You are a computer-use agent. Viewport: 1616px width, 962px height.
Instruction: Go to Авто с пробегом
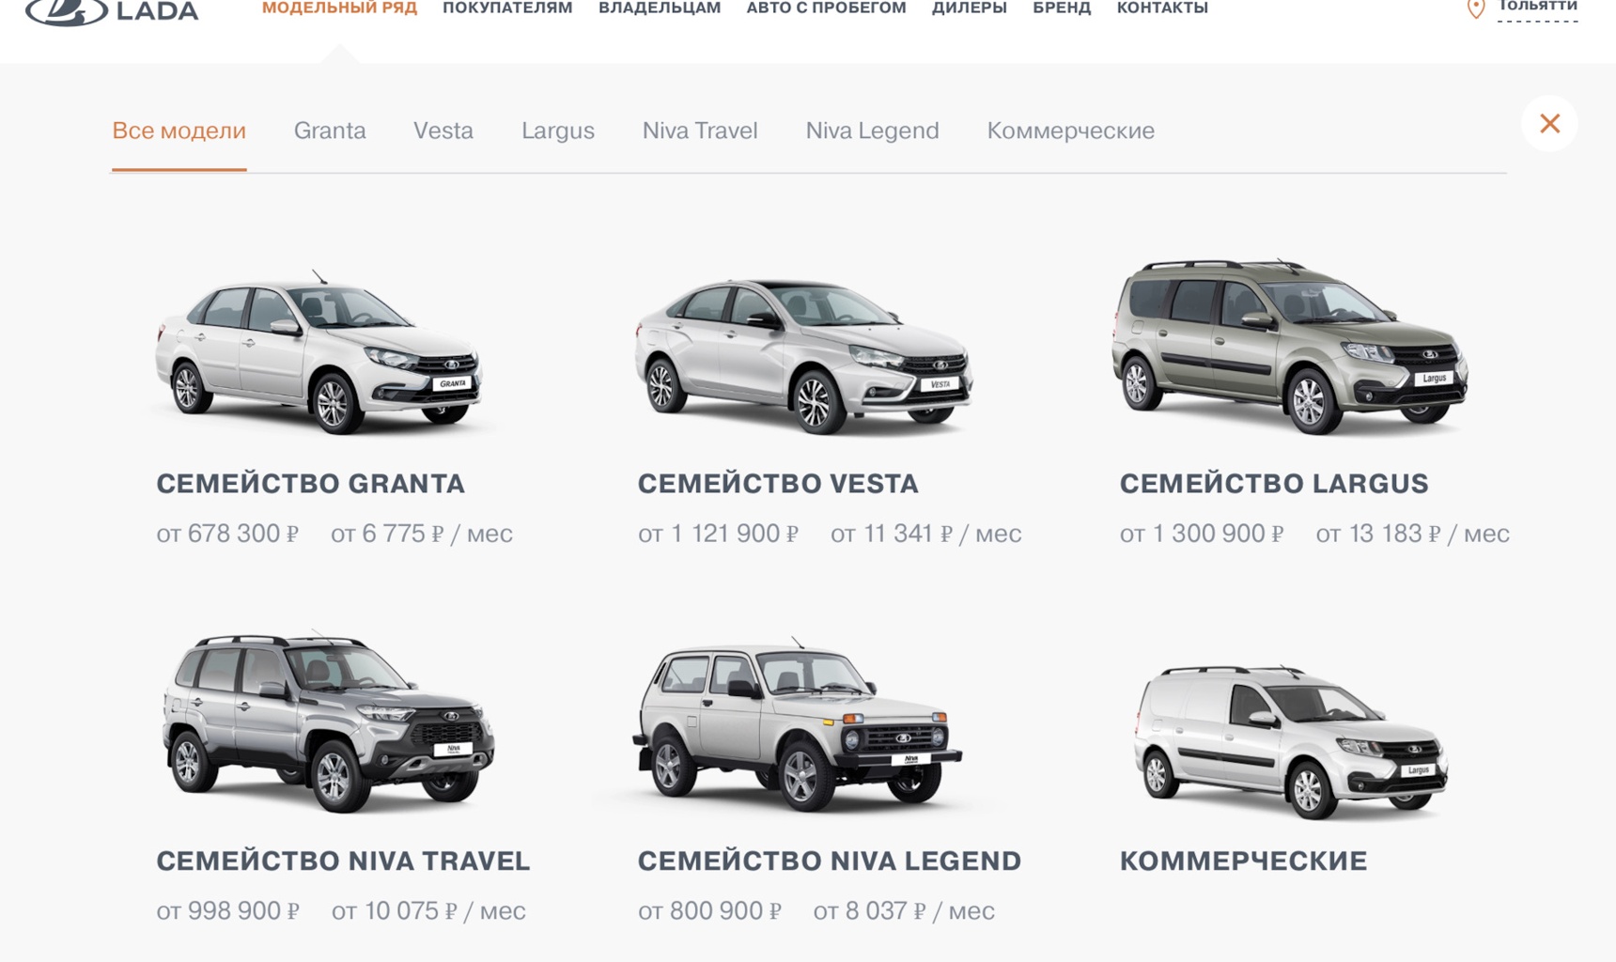pyautogui.click(x=826, y=8)
